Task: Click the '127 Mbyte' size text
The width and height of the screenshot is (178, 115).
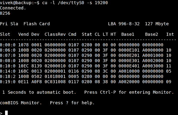Action: [157, 24]
